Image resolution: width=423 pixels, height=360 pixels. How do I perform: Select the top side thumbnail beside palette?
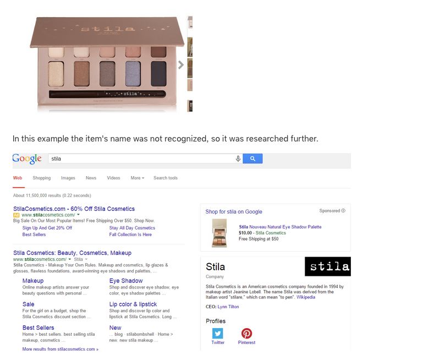click(x=190, y=23)
